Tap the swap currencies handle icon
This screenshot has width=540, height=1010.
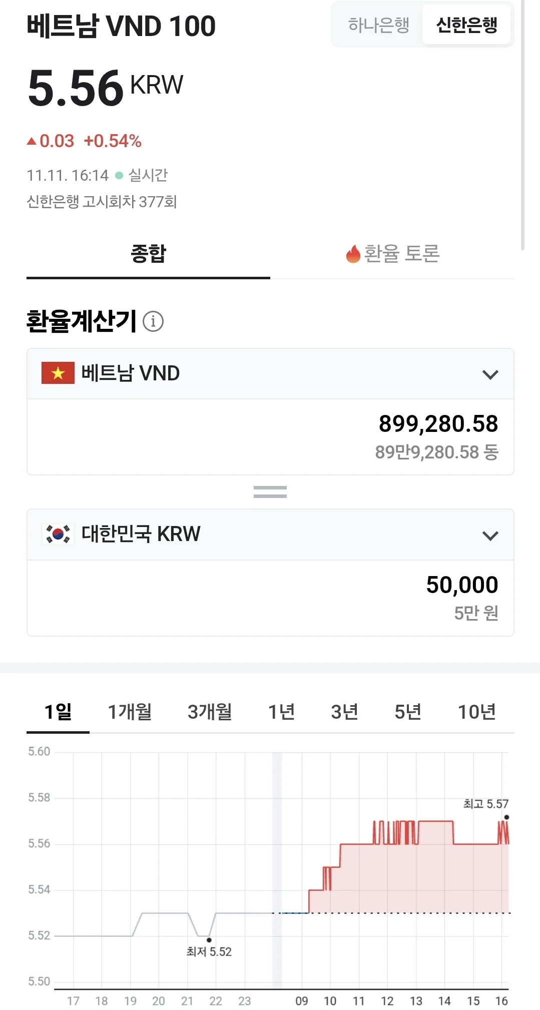click(x=270, y=492)
